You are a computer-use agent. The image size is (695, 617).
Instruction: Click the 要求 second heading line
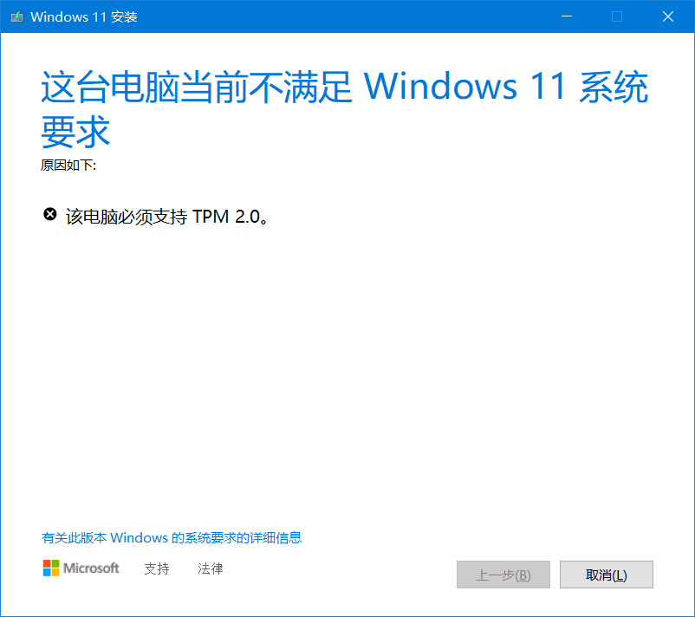click(75, 132)
